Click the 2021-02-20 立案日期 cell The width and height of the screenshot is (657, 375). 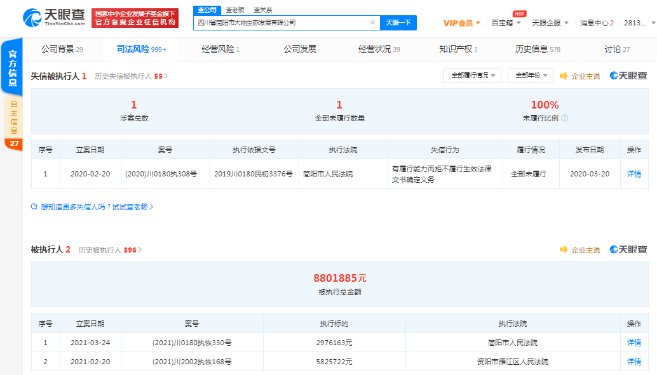pyautogui.click(x=90, y=362)
